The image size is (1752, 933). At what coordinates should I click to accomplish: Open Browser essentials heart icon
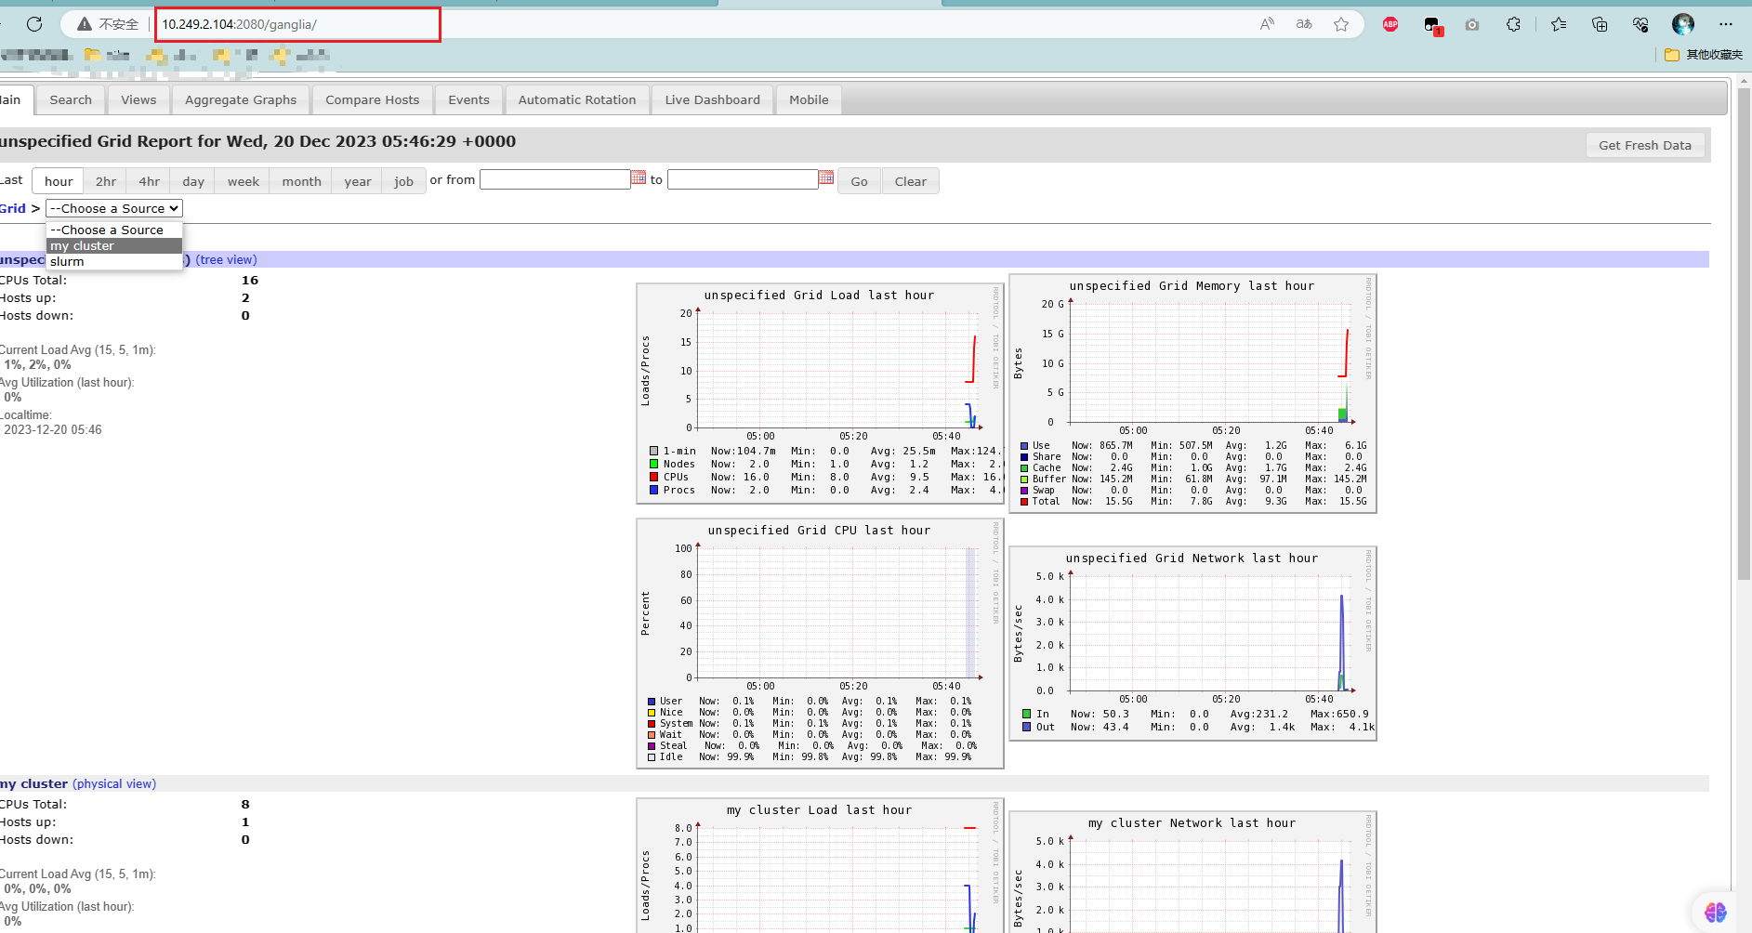tap(1640, 24)
